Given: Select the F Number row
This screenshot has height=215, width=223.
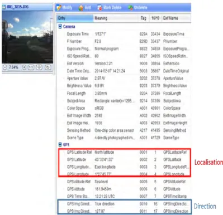Looking at the screenshot, I should [124, 41].
